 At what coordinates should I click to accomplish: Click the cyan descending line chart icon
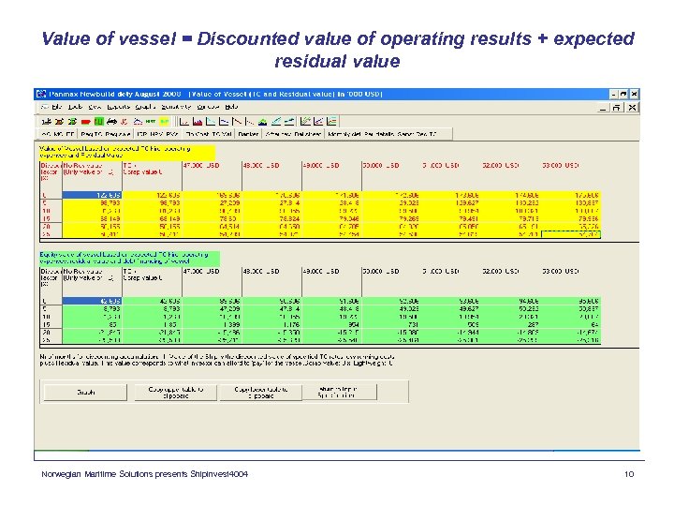pyautogui.click(x=211, y=121)
